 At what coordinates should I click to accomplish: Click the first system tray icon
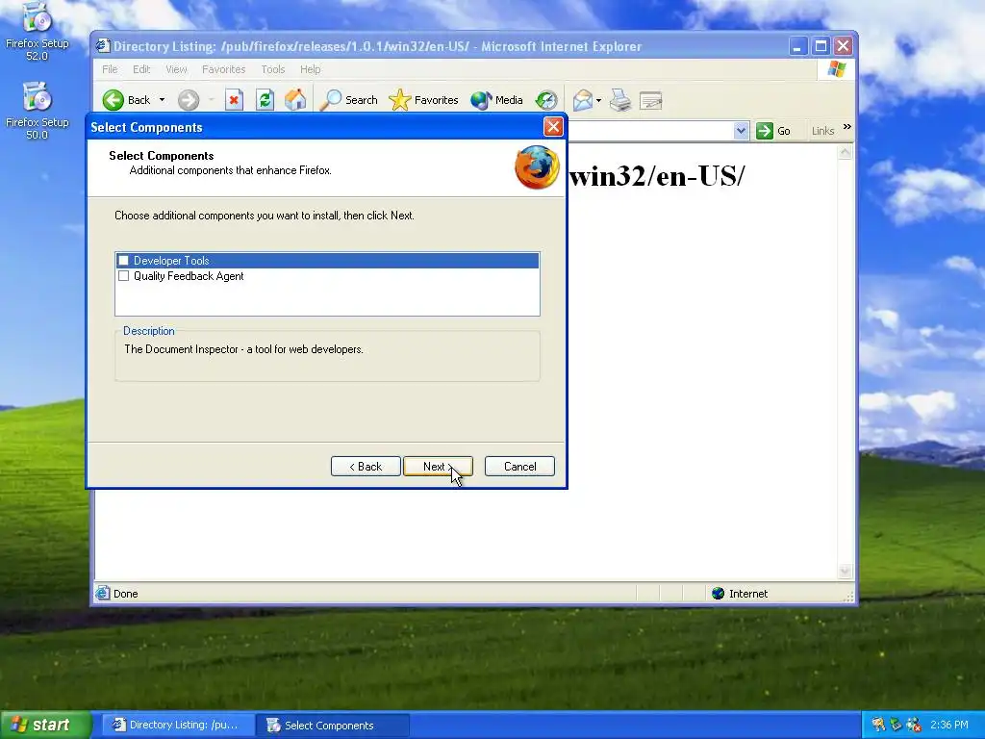pyautogui.click(x=878, y=725)
